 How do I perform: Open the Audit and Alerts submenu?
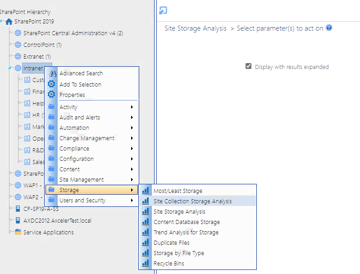(92, 117)
